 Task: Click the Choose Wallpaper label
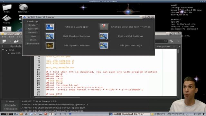coord(77,27)
